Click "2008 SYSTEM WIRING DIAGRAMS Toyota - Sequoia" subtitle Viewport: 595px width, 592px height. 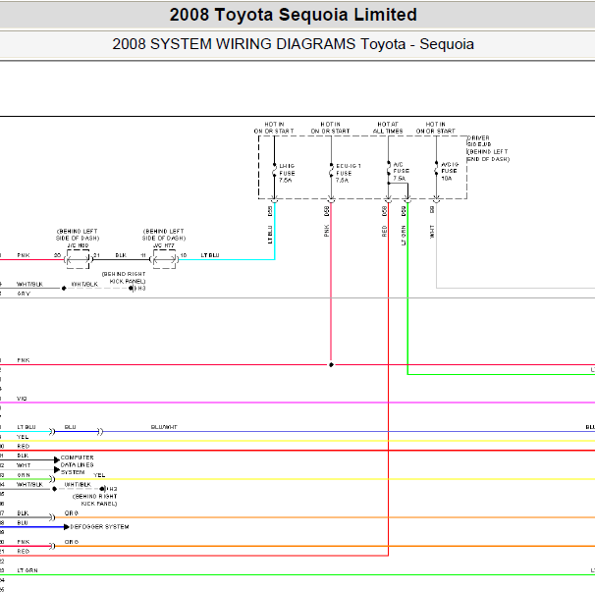coord(293,44)
